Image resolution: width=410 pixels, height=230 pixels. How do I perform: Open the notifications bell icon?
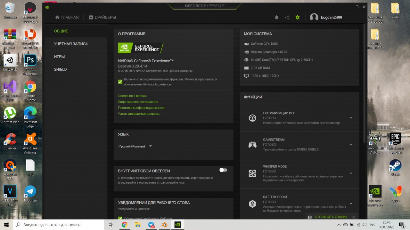(277, 18)
